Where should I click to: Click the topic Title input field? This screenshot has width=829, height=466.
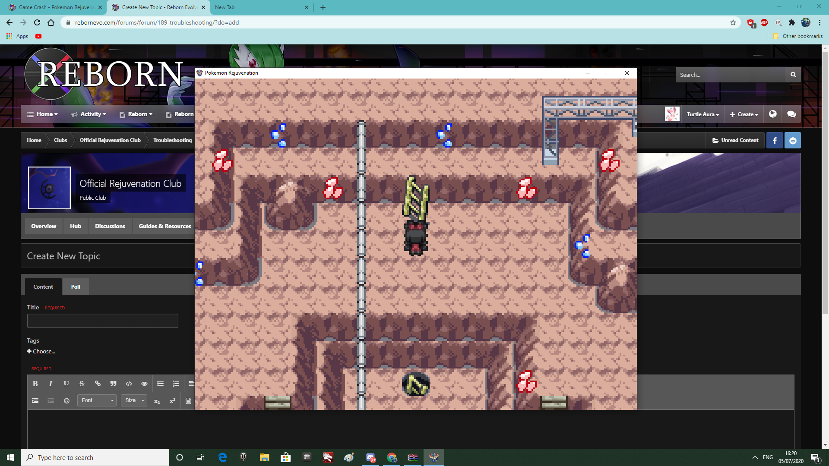102,321
